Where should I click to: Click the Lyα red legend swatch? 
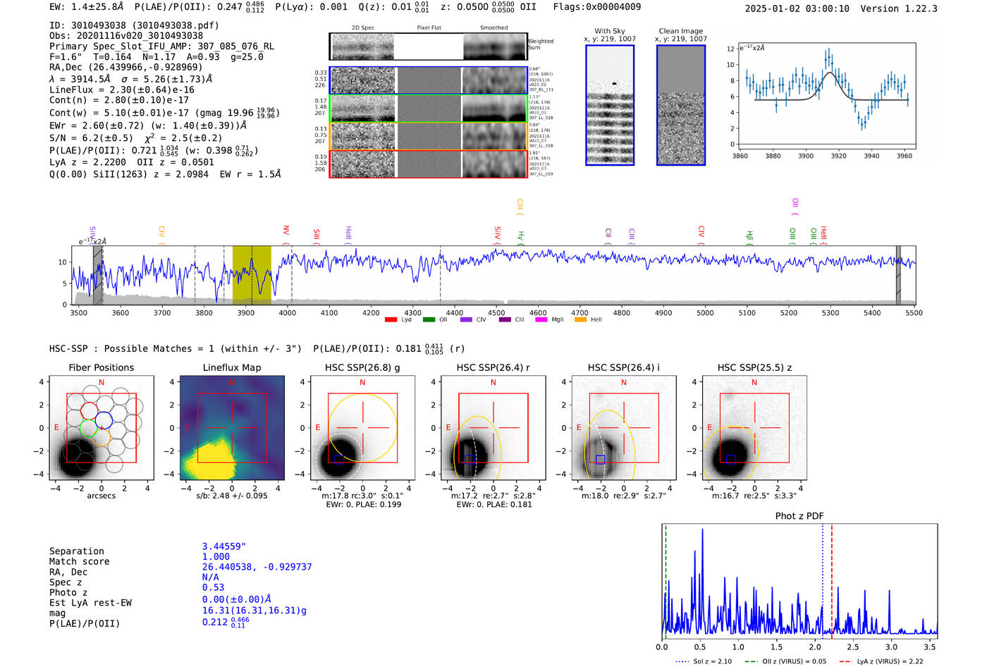[391, 320]
